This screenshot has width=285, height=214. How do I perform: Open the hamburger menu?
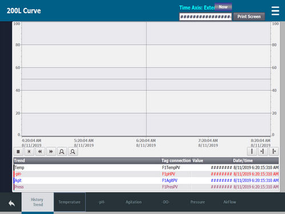pyautogui.click(x=275, y=11)
